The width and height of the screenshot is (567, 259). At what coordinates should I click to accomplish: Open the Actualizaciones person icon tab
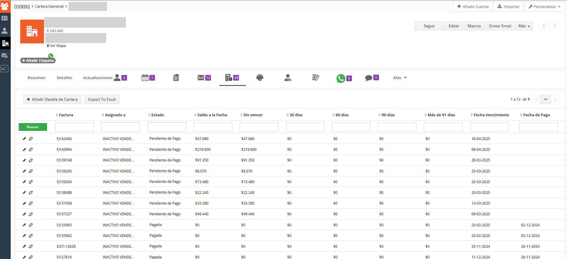coord(117,78)
